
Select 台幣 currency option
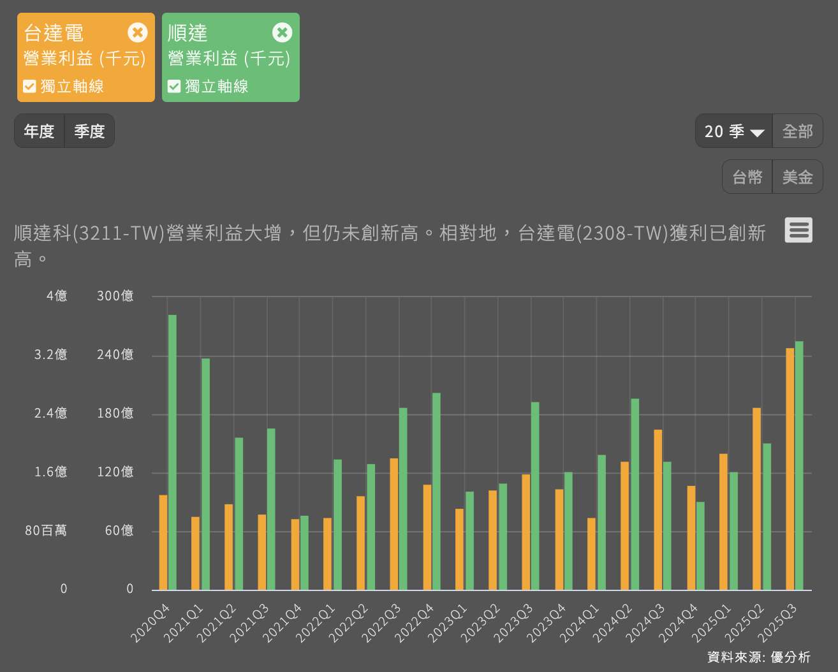tap(747, 177)
